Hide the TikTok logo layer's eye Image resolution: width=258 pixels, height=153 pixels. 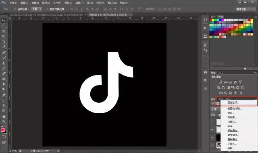[x=212, y=145]
